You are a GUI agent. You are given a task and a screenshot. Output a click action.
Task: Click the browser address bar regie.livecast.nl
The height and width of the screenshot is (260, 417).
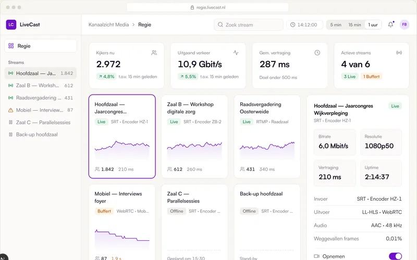coord(207,7)
